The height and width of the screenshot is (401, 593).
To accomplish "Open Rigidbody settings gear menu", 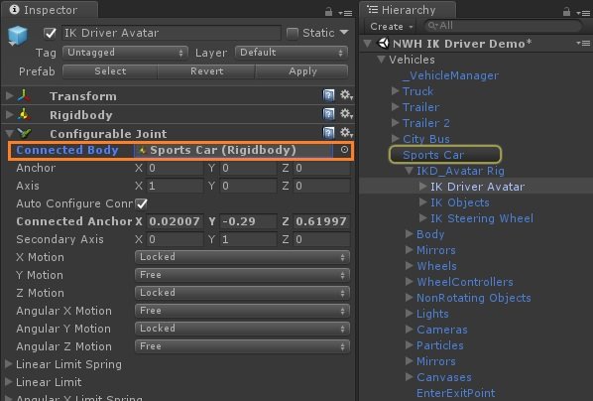I will 346,113.
